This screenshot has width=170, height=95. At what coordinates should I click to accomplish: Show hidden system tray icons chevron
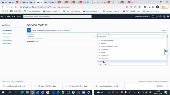(109, 92)
